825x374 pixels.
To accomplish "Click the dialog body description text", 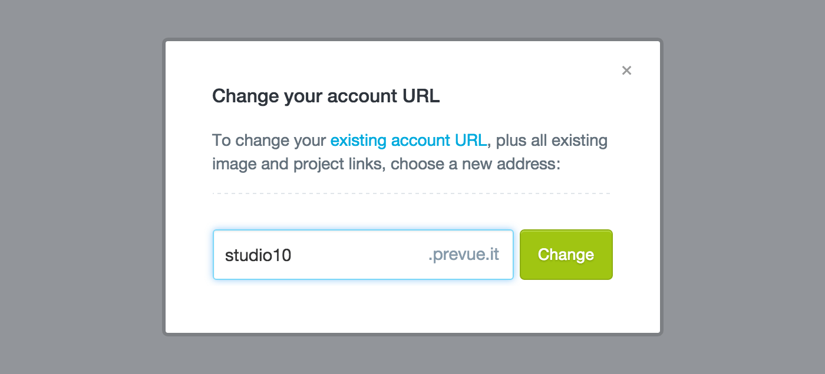I will click(409, 152).
